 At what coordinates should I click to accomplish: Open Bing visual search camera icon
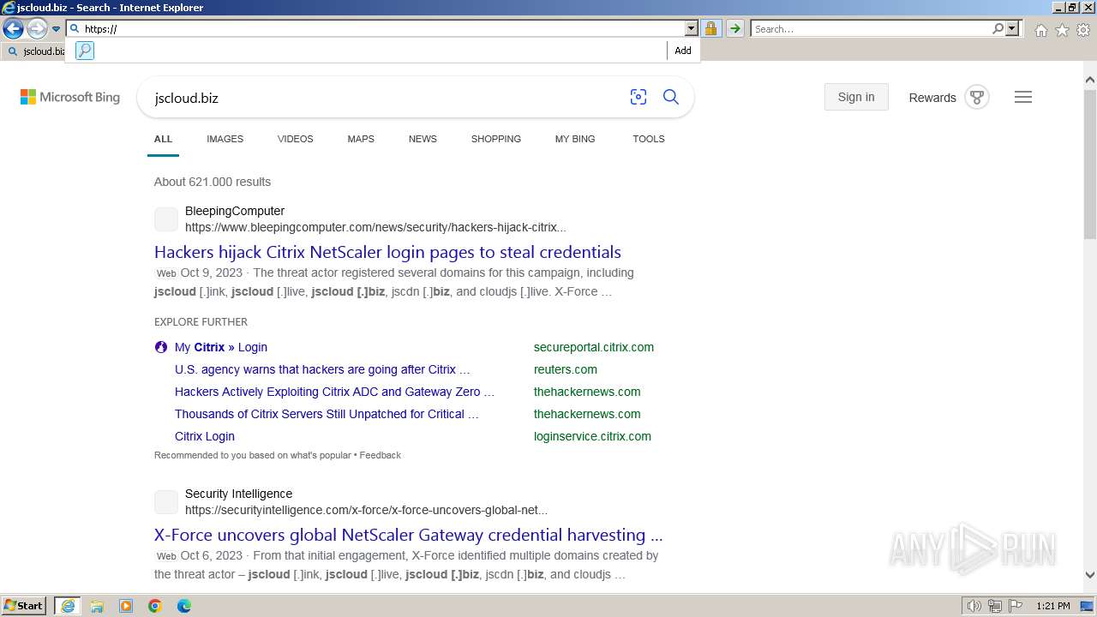pos(638,98)
